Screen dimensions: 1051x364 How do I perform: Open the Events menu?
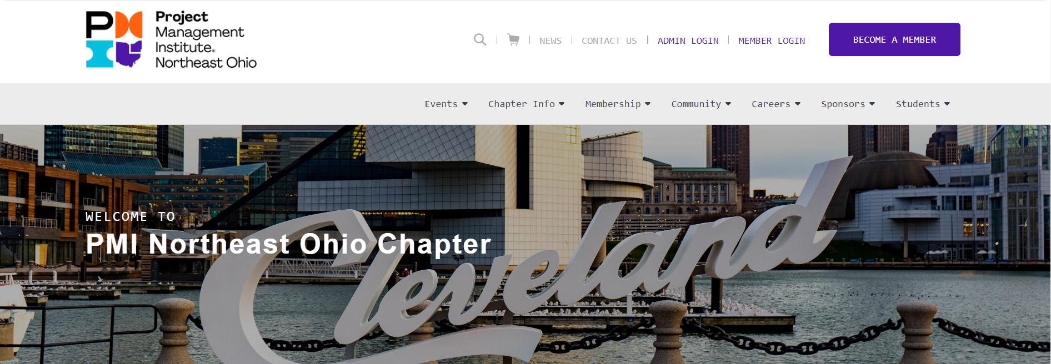[441, 104]
